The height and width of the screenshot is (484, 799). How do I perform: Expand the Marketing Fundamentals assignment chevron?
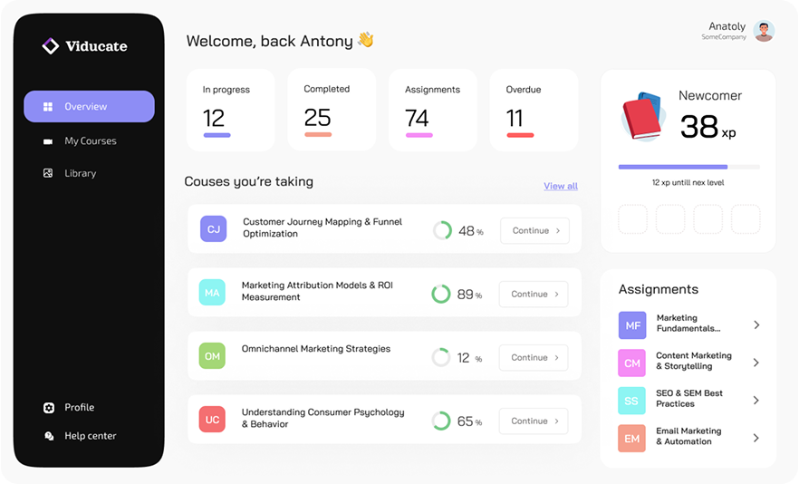pyautogui.click(x=756, y=324)
